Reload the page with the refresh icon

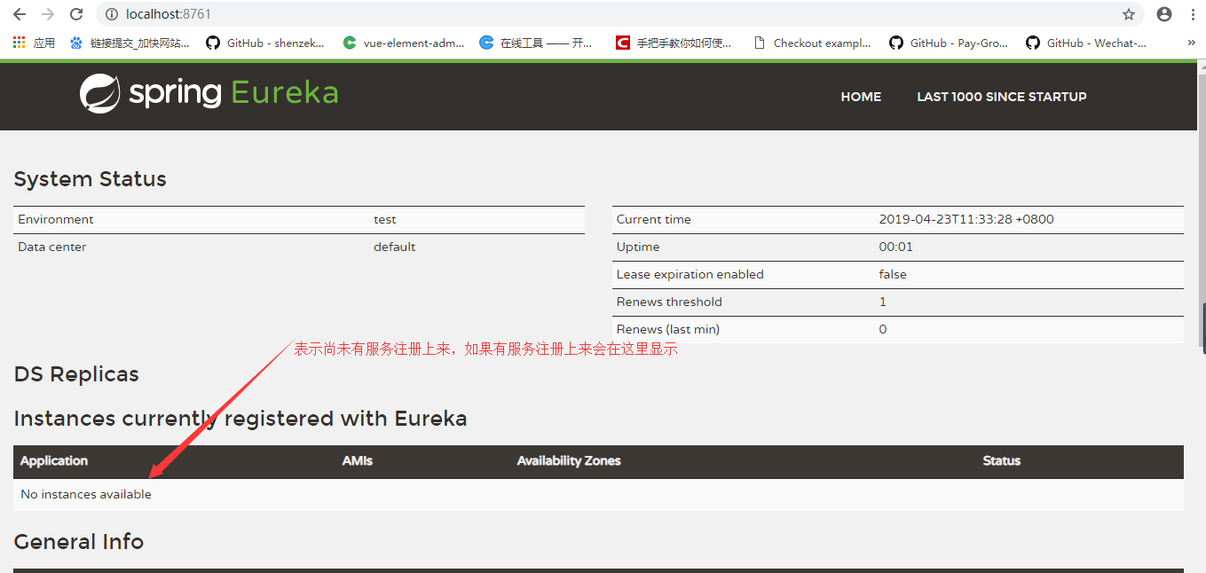[x=76, y=14]
